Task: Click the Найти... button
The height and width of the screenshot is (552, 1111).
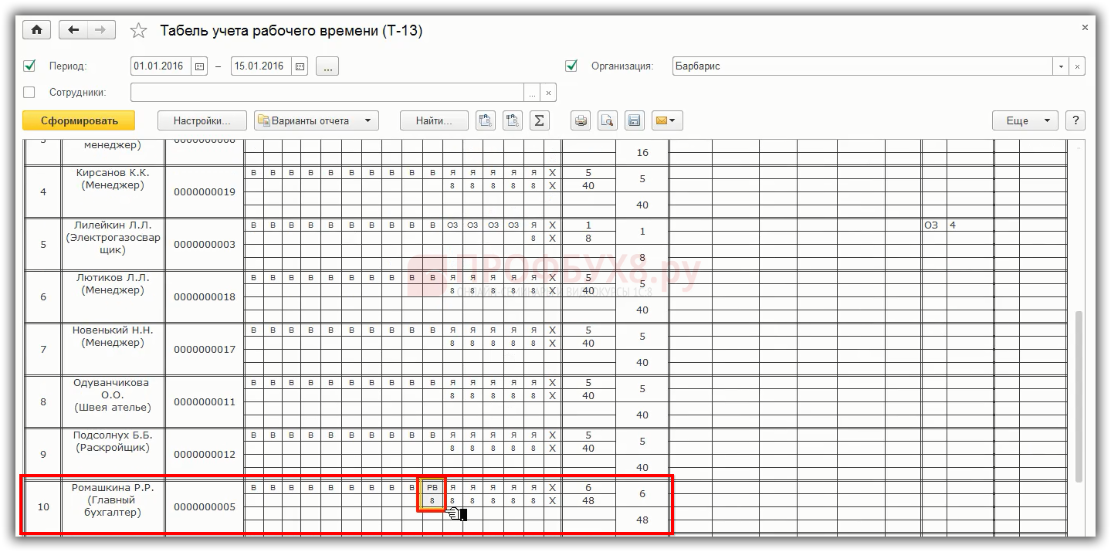Action: click(434, 120)
